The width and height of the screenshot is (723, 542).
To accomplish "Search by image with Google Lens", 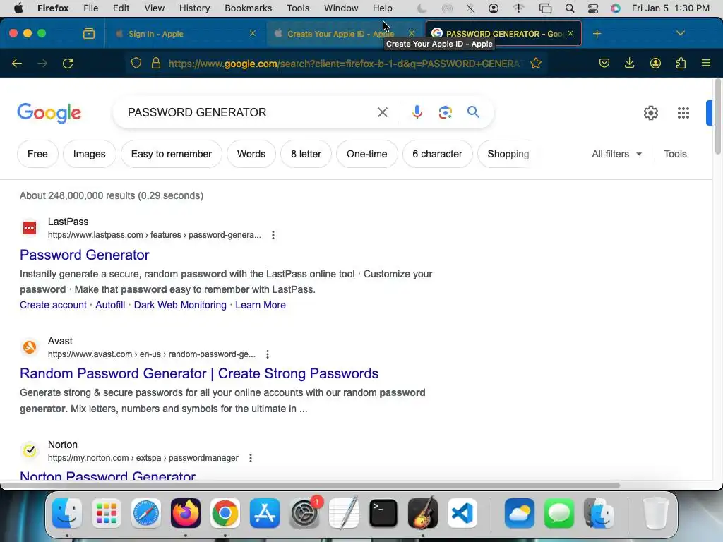I will pyautogui.click(x=445, y=112).
